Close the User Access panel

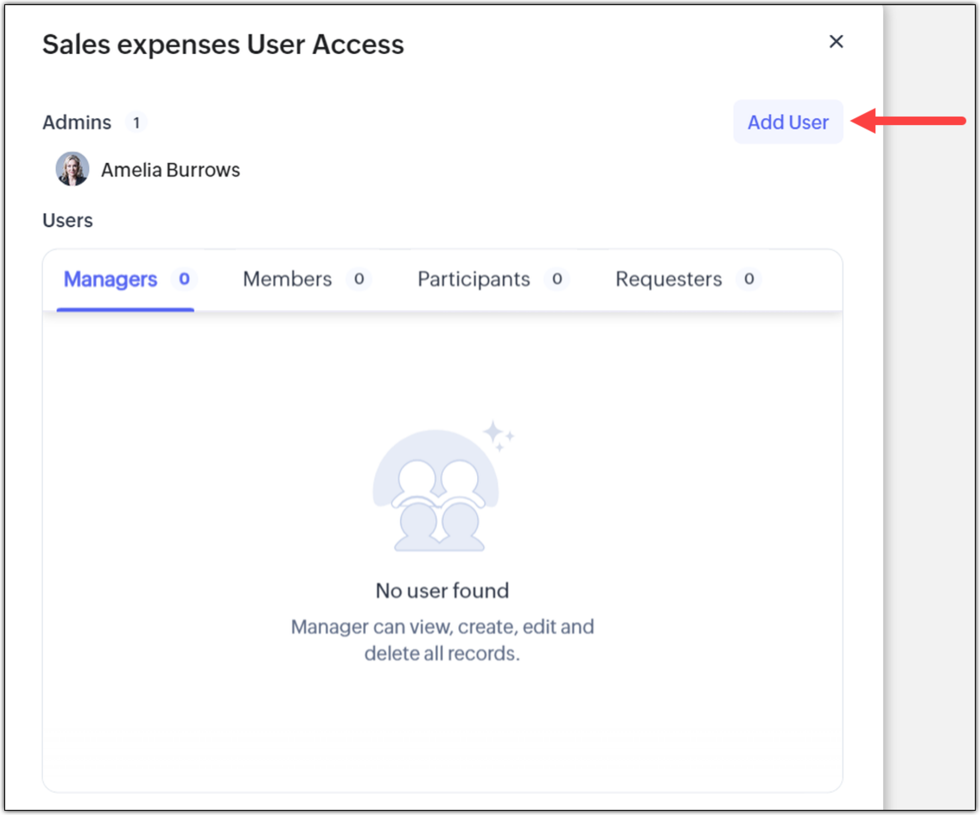(836, 42)
